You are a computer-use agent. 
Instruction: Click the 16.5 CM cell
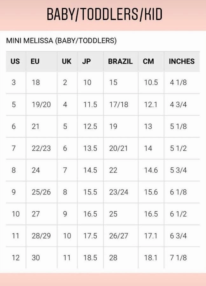151,214
